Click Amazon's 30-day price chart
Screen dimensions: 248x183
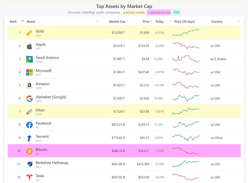(186, 85)
